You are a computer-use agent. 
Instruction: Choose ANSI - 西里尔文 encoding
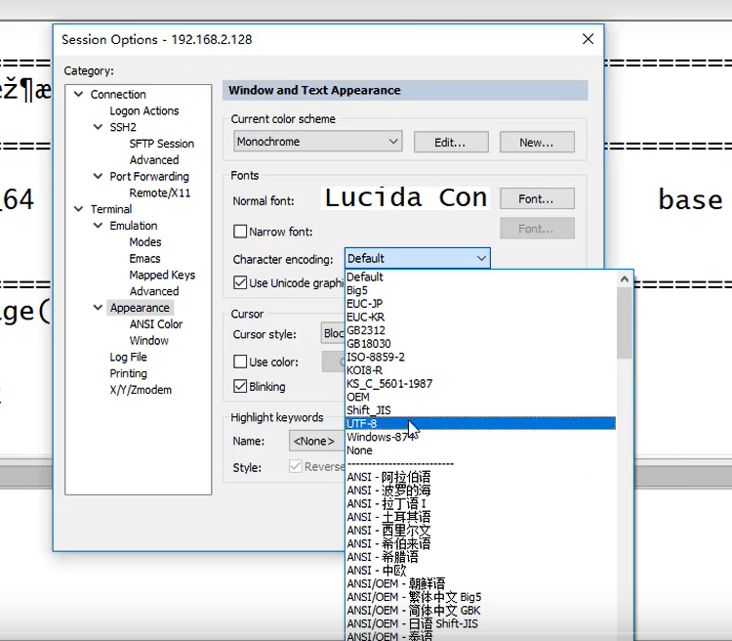[x=480, y=531]
